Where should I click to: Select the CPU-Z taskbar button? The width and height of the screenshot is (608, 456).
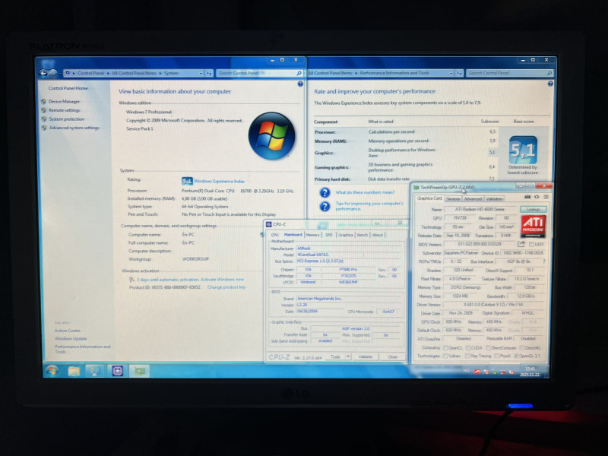tap(118, 371)
